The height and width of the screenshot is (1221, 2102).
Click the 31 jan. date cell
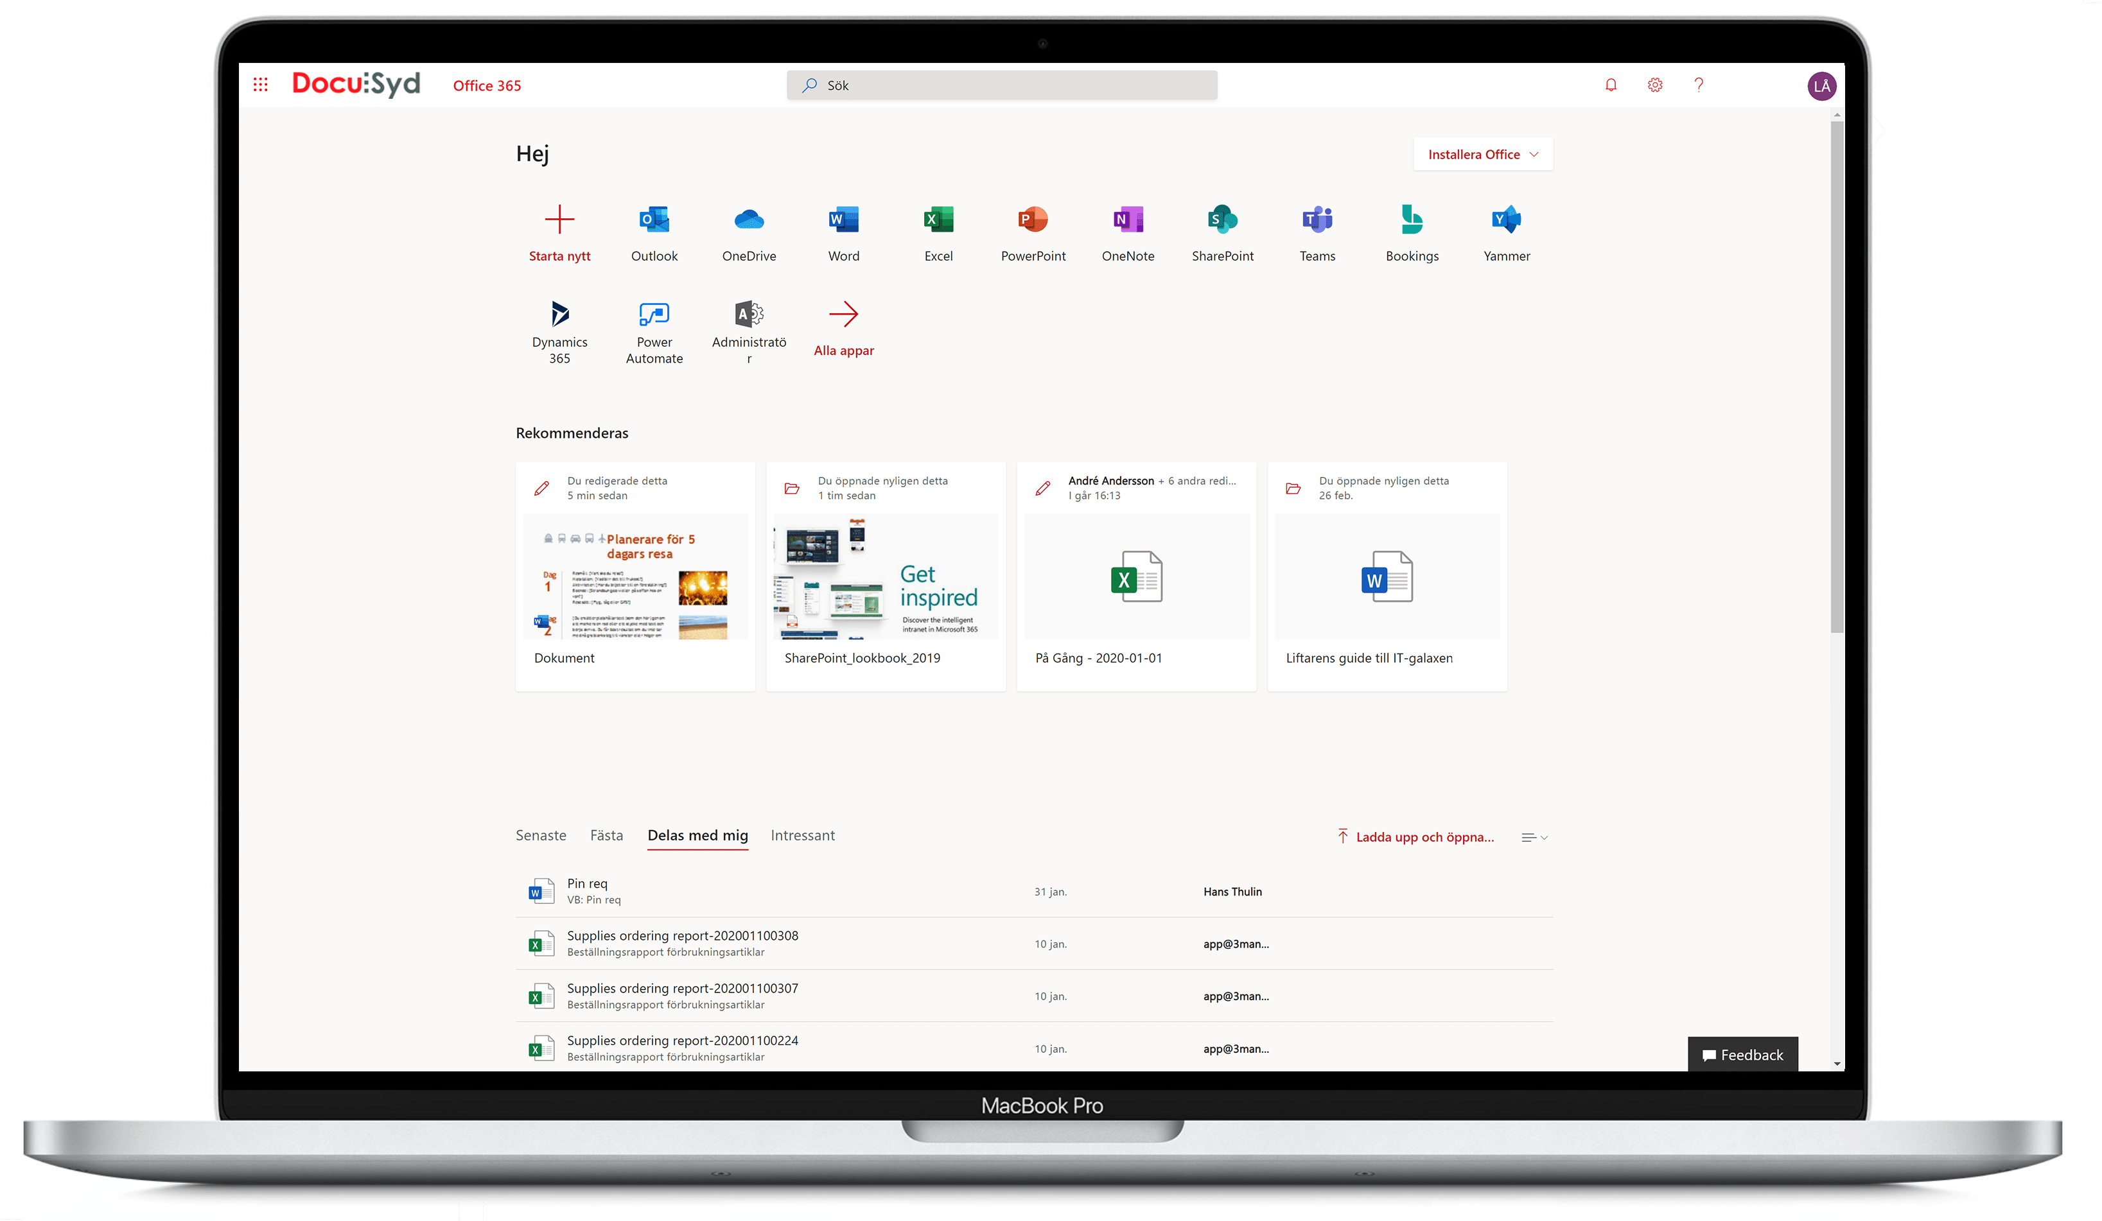pos(1050,892)
